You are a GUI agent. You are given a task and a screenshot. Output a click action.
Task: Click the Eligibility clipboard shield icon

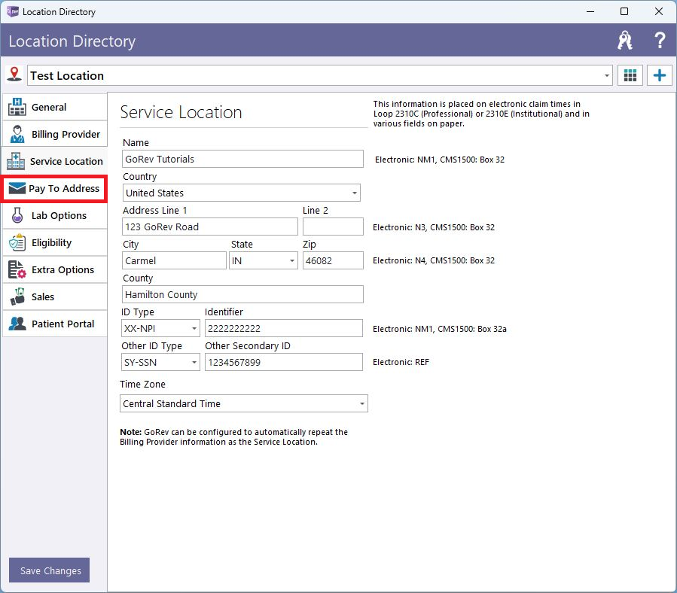coord(17,242)
